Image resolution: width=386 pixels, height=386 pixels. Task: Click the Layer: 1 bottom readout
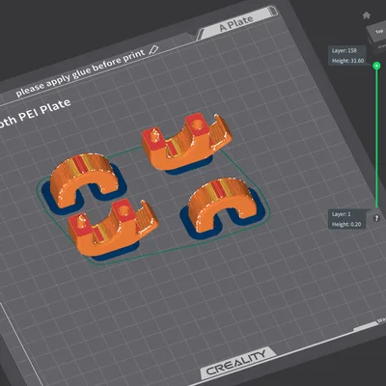coord(342,214)
